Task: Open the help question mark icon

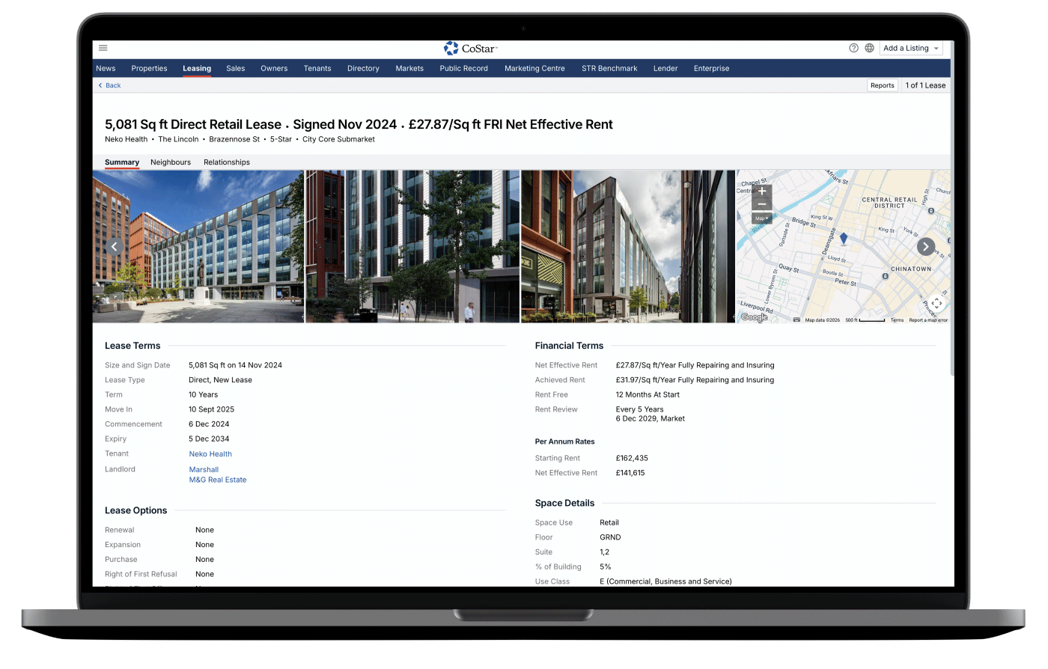Action: click(x=853, y=48)
